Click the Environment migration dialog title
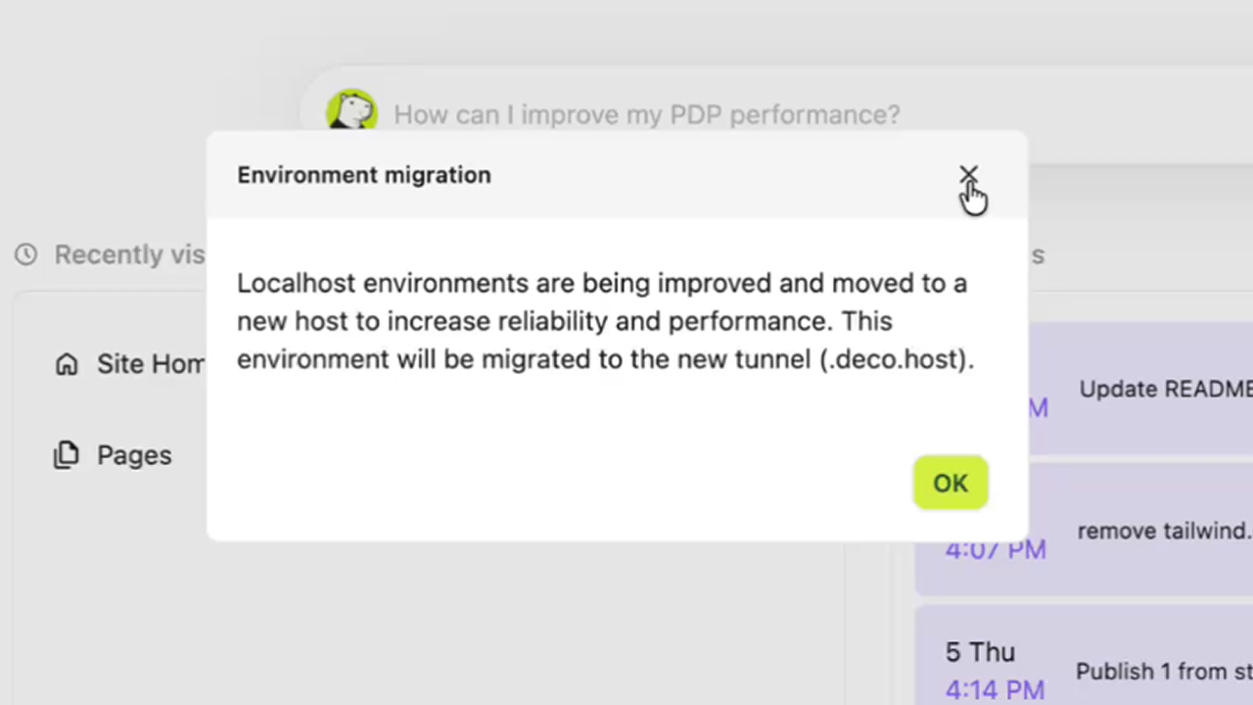 pos(363,174)
